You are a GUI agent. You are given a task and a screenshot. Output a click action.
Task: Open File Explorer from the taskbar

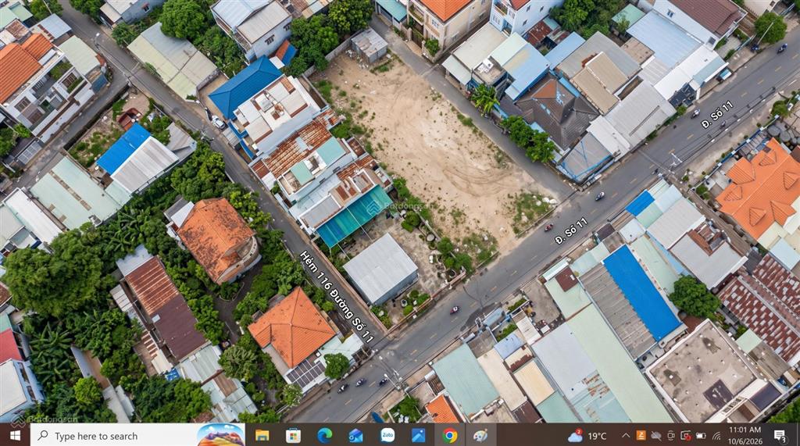[262, 436]
